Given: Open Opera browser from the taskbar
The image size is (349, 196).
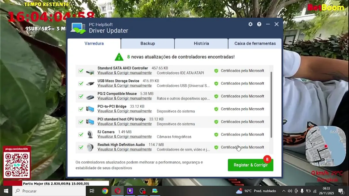Looking at the screenshot, I should pyautogui.click(x=117, y=191).
